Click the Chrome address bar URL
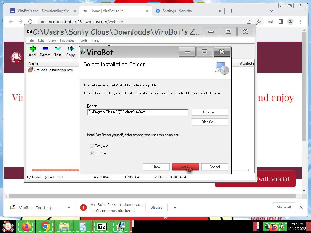Image resolution: width=311 pixels, height=233 pixels. tap(85, 22)
